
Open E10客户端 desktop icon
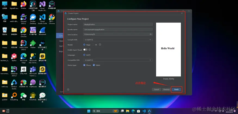[33, 31]
